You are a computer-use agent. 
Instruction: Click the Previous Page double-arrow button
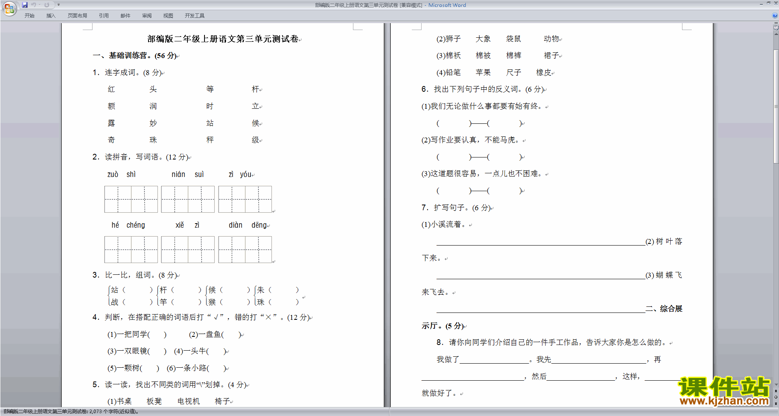tap(776, 391)
